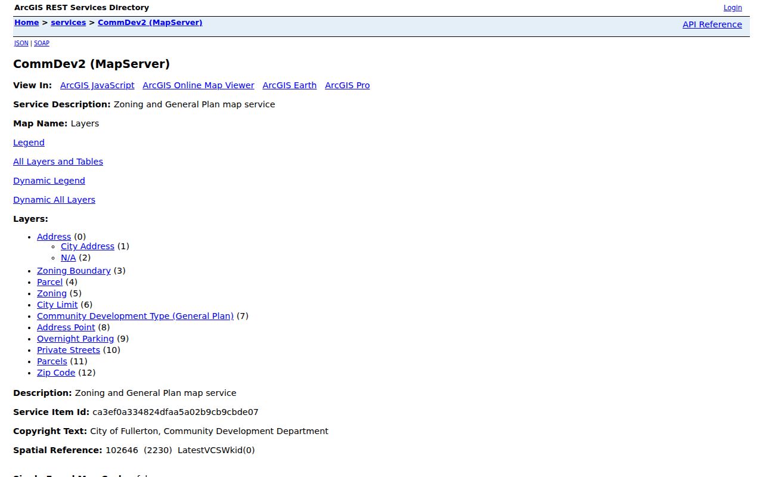
Task: Open the Private Streets layer
Action: [69, 350]
